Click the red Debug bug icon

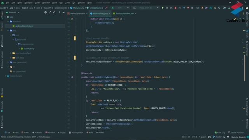(175, 8)
